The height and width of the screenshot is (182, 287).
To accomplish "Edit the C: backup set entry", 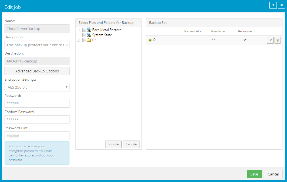I will pyautogui.click(x=270, y=40).
